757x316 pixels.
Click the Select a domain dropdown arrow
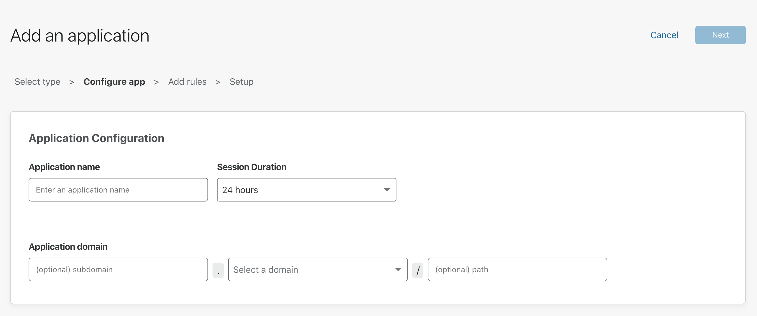click(x=398, y=269)
